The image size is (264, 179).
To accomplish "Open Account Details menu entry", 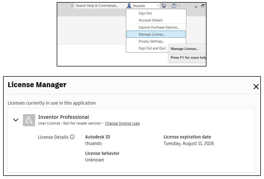I will coord(156,20).
